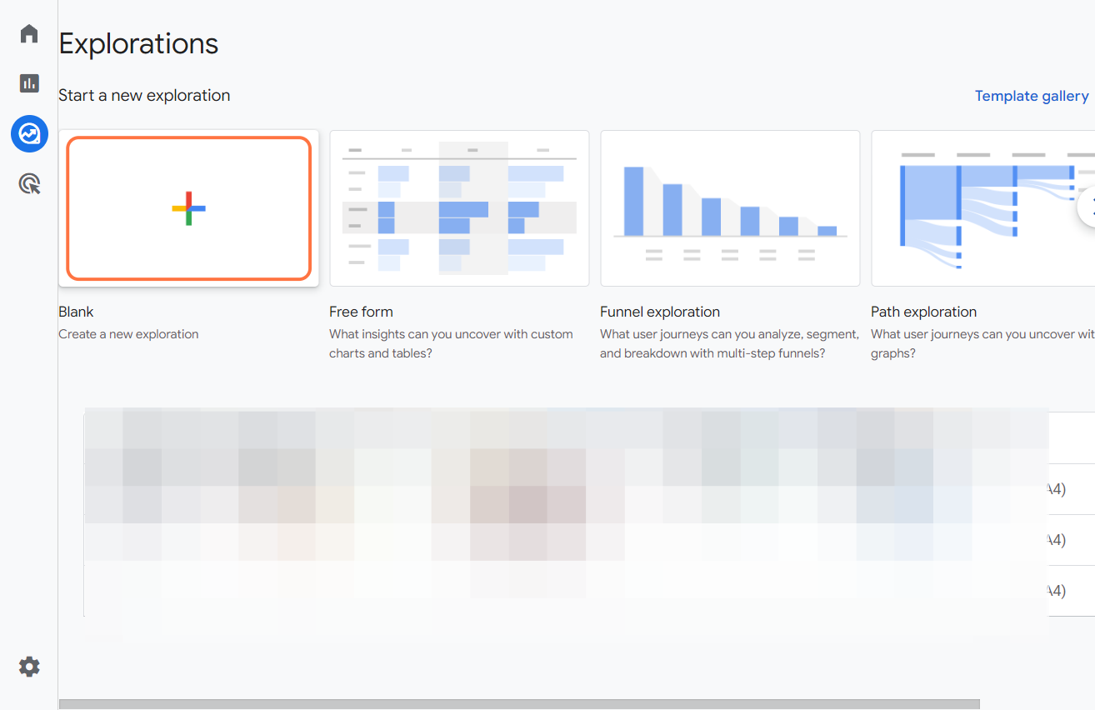Viewport: 1095px width, 710px height.
Task: Open the Admin gear icon
Action: [x=29, y=667]
